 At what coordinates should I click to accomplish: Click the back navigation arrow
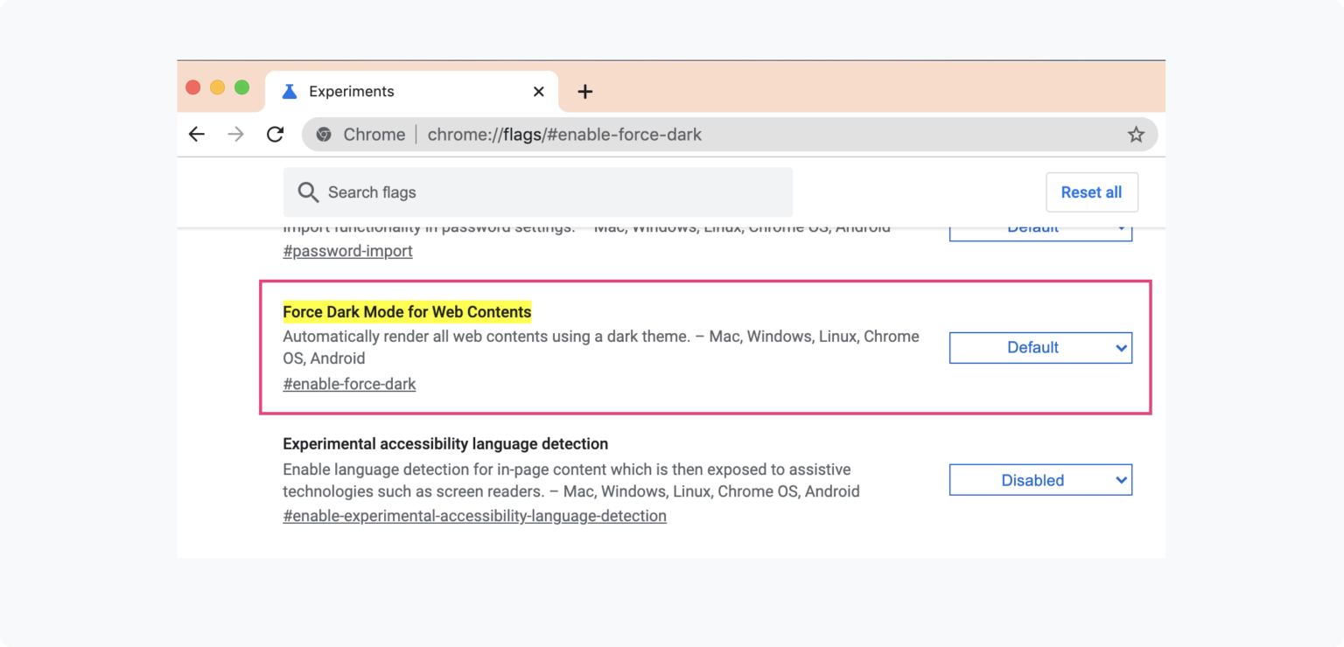(x=197, y=134)
